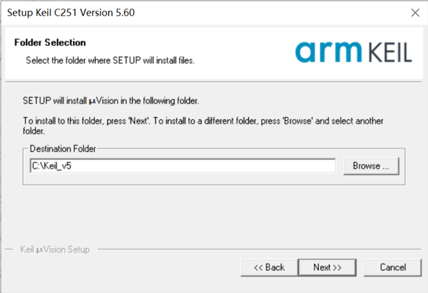Click the Next >> button
The image size is (428, 293).
[328, 267]
